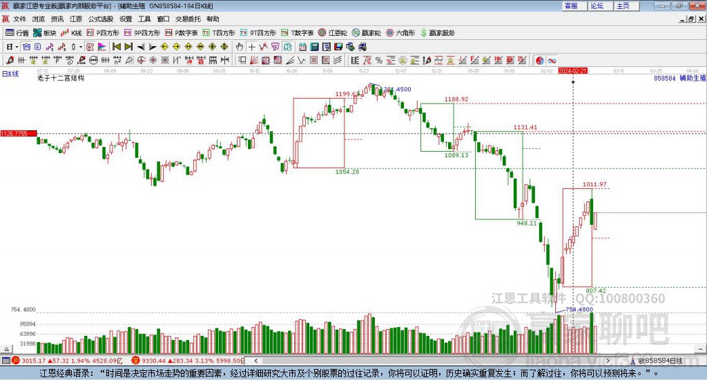Open 赢家服务 service with dollar icon
Image resolution: width=707 pixels, height=380 pixels.
point(437,33)
